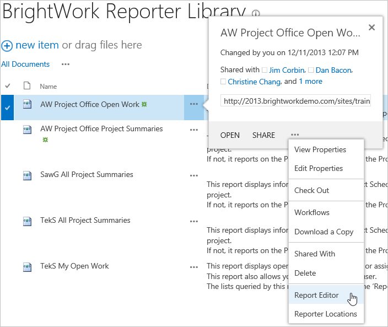Screen dimensions: 388x327
Task: Open ellipsis menu for TekS My Open Work
Action: [x=193, y=267]
